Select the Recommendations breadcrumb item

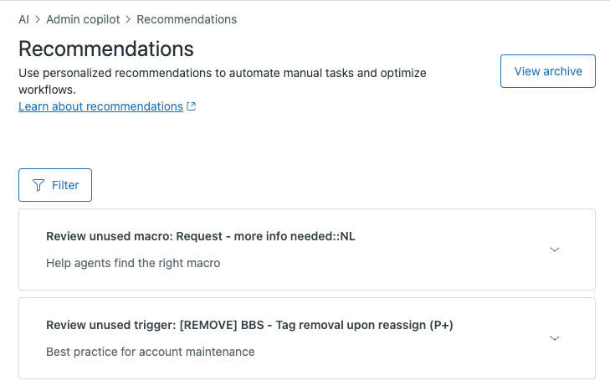[x=187, y=18]
